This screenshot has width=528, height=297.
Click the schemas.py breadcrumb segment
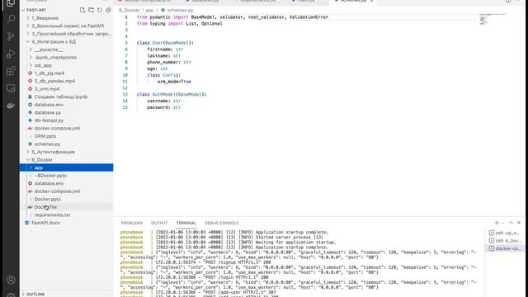point(180,10)
